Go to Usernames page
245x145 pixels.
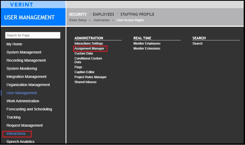coord(102,20)
